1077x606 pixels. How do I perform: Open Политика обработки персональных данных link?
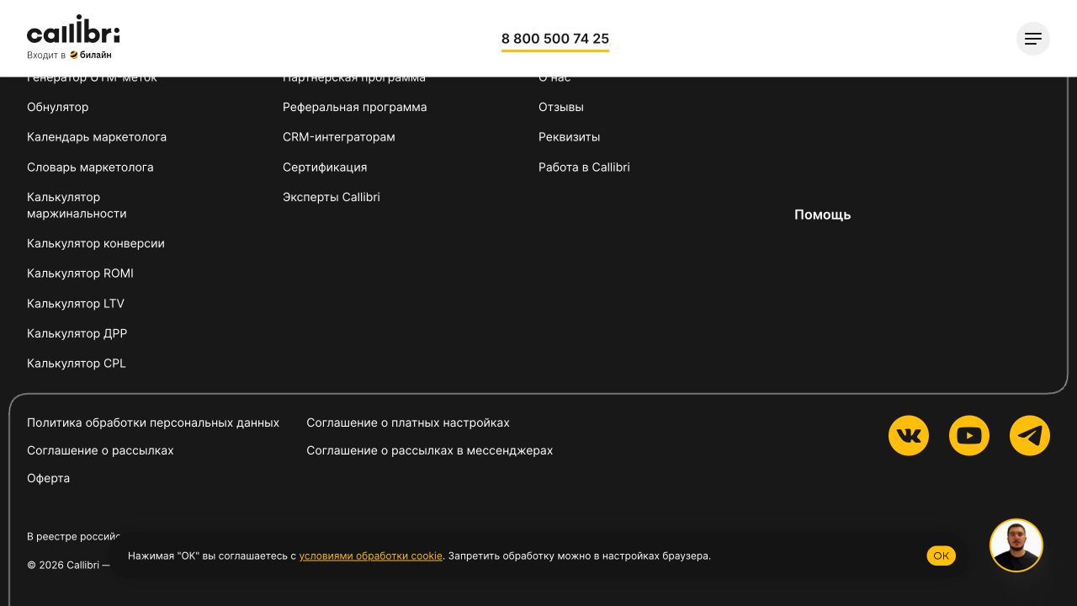click(x=153, y=423)
